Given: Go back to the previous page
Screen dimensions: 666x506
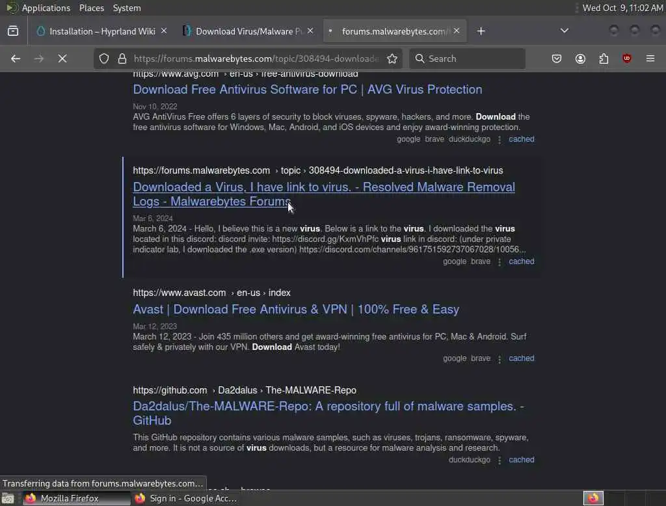Looking at the screenshot, I should (16, 59).
